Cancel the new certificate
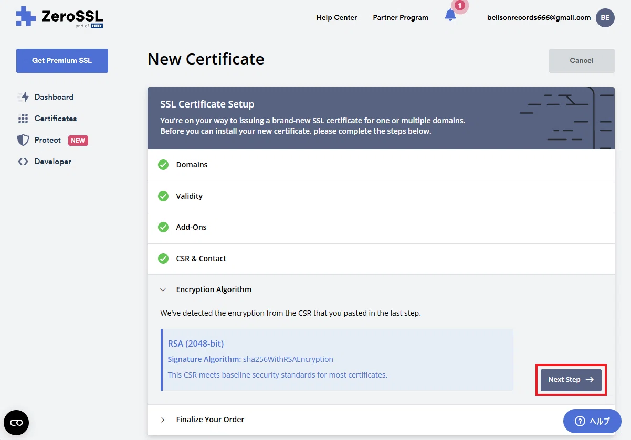Screen dimensions: 631x440 [582, 60]
